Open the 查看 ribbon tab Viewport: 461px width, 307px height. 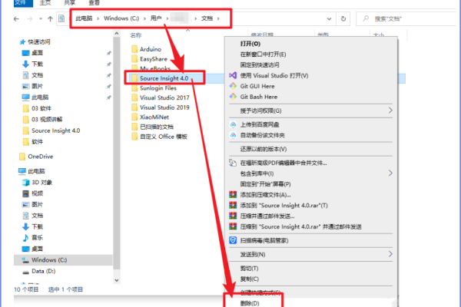[x=94, y=3]
